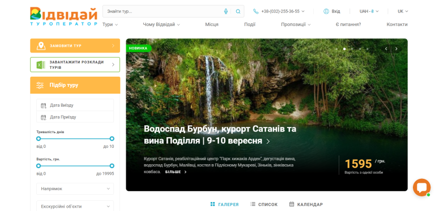435x211 pixels.
Task: Open the Водоспад Бурбун tour title link
Action: click(x=220, y=135)
